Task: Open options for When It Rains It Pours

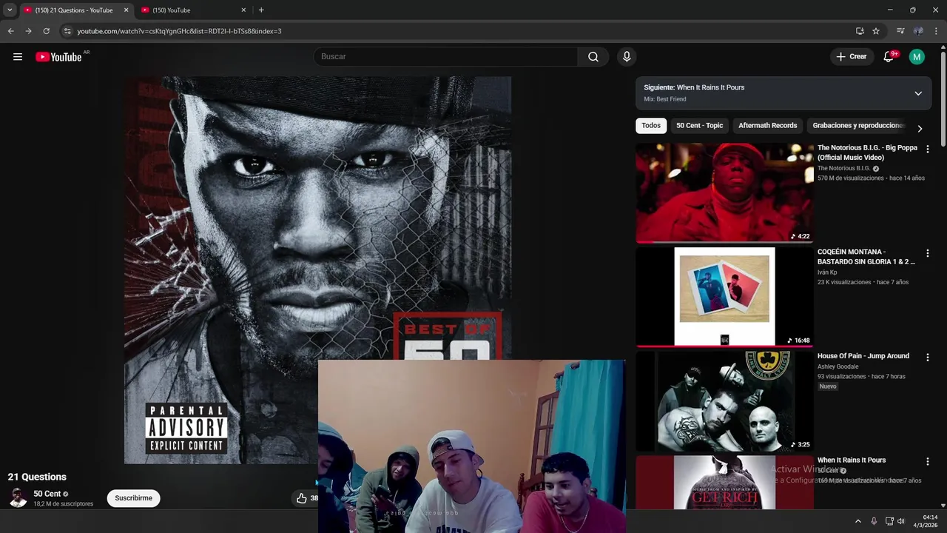Action: (x=928, y=462)
